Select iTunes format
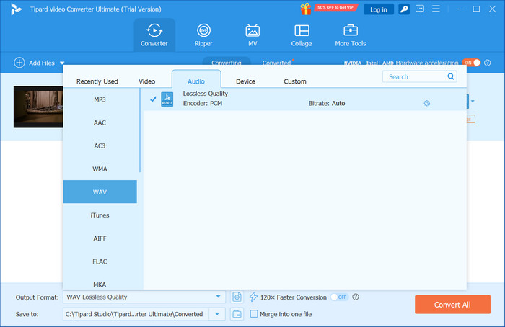This screenshot has width=505, height=327. (100, 215)
